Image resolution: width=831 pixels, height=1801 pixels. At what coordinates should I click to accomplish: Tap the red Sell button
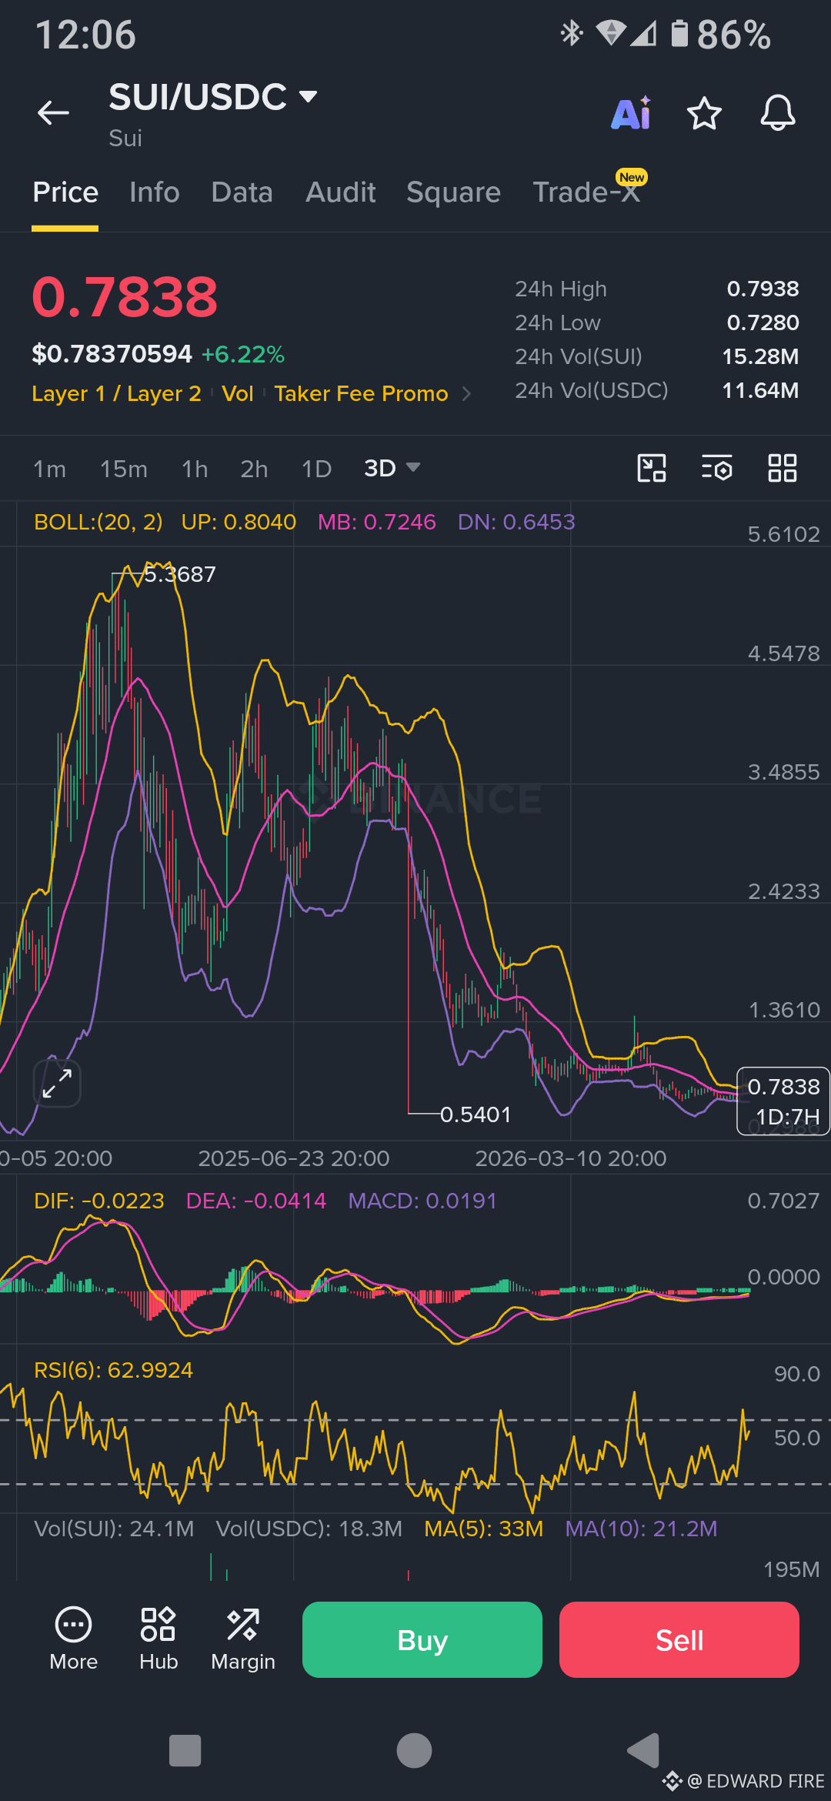679,1639
